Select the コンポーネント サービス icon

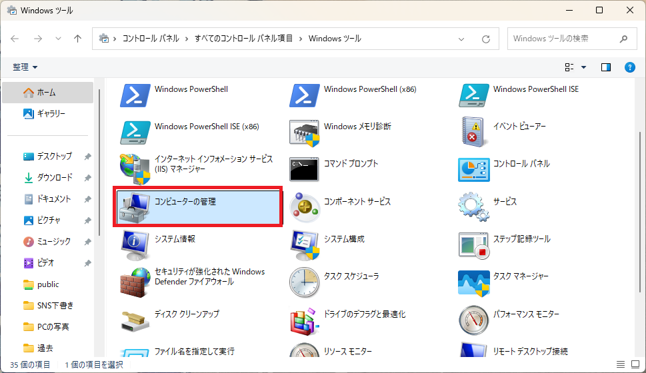[x=305, y=207]
